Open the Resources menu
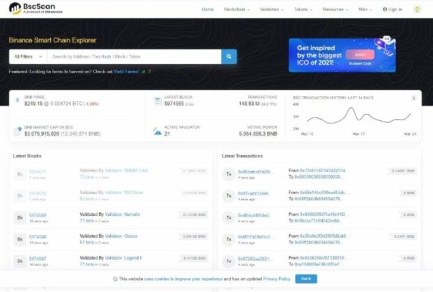 pyautogui.click(x=335, y=9)
